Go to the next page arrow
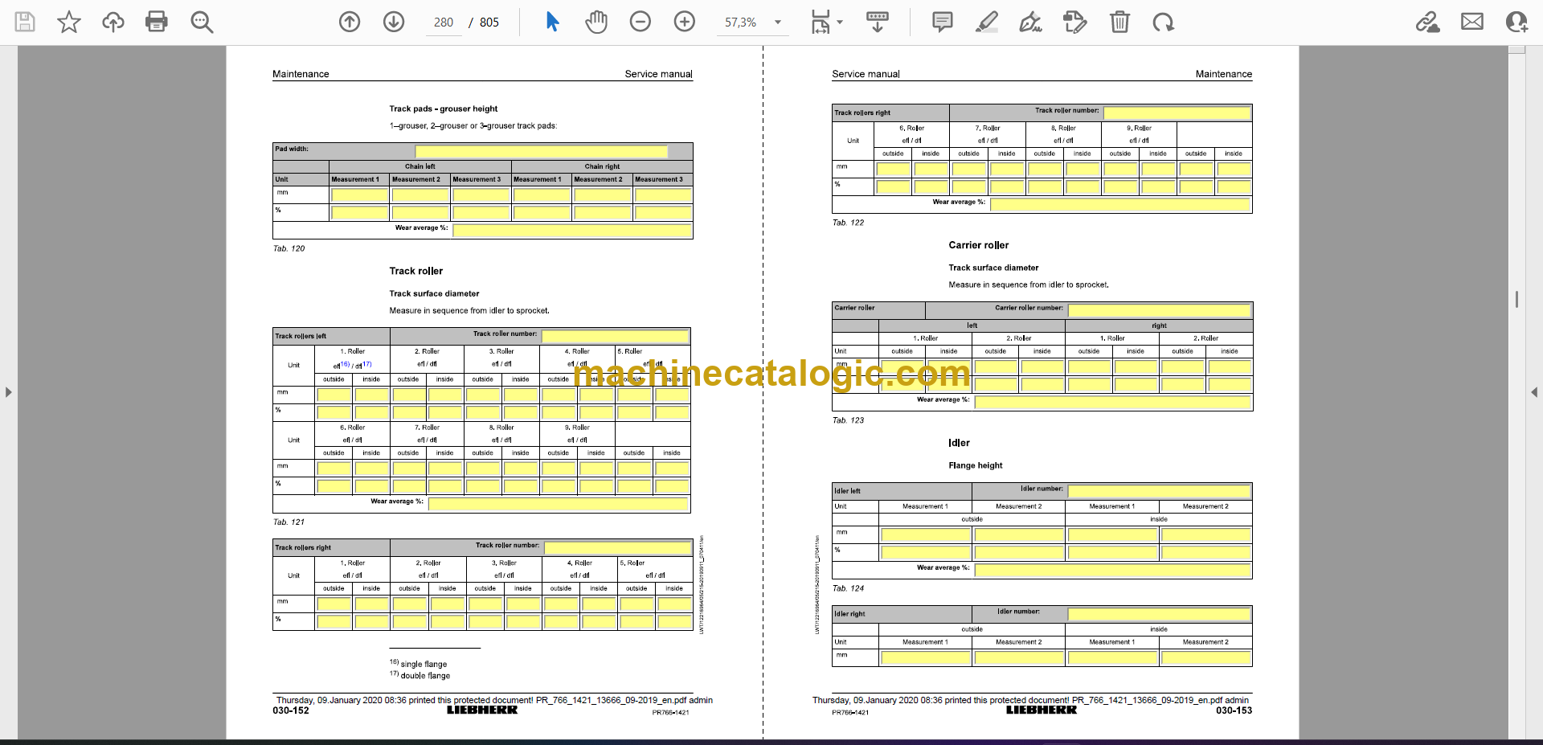 click(x=394, y=22)
